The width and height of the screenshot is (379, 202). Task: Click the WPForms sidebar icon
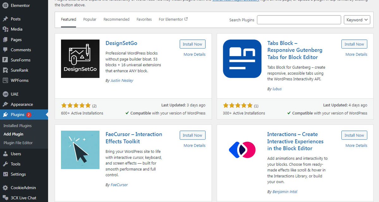(x=5, y=80)
